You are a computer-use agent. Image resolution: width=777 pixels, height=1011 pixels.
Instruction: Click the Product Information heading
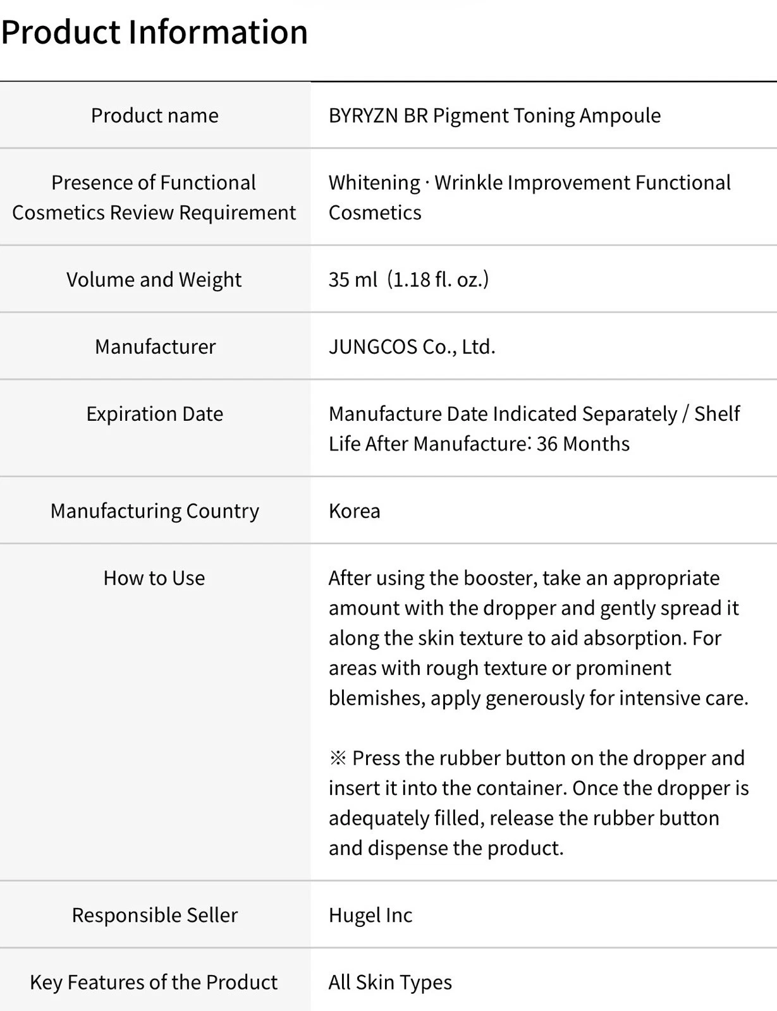coord(154,32)
